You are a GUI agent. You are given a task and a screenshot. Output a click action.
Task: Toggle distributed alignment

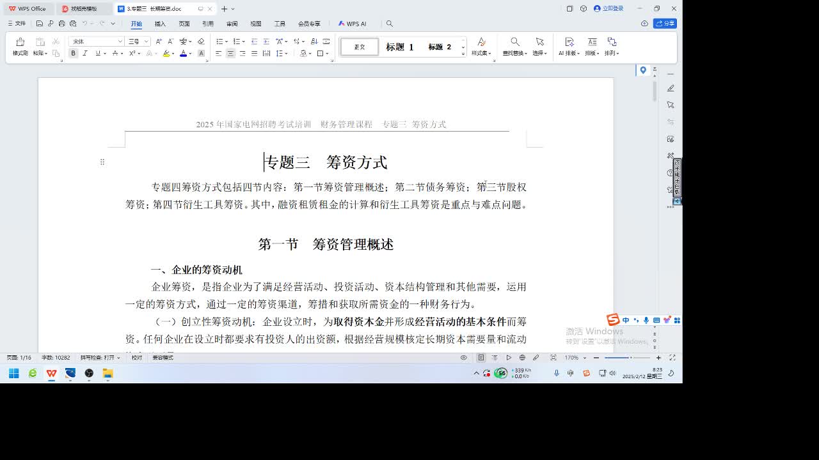266,54
